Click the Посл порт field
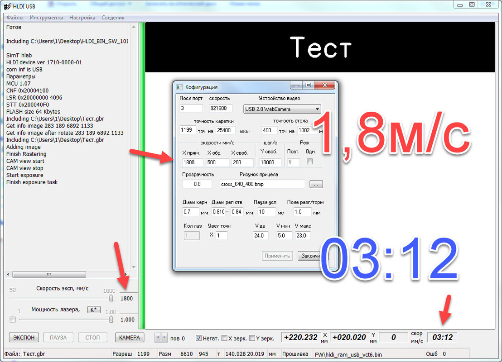 point(191,108)
